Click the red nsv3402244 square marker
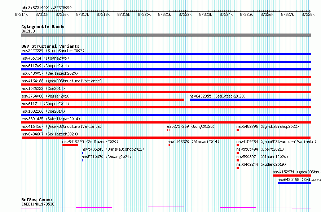This screenshot has height=212, width=321. (x=238, y=168)
